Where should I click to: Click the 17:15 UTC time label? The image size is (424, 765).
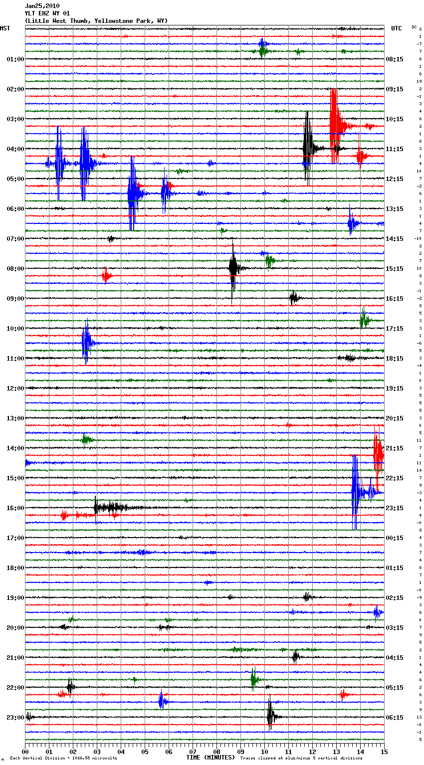(395, 329)
